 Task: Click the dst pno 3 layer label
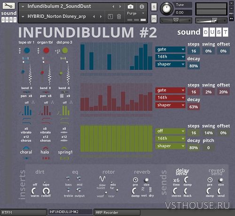(64, 42)
